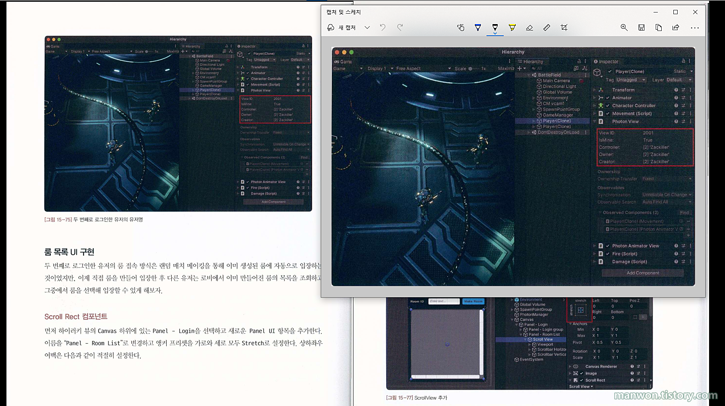The image size is (725, 406).
Task: Click 'Movement (Script)' in the snip image
Action: (x=632, y=114)
